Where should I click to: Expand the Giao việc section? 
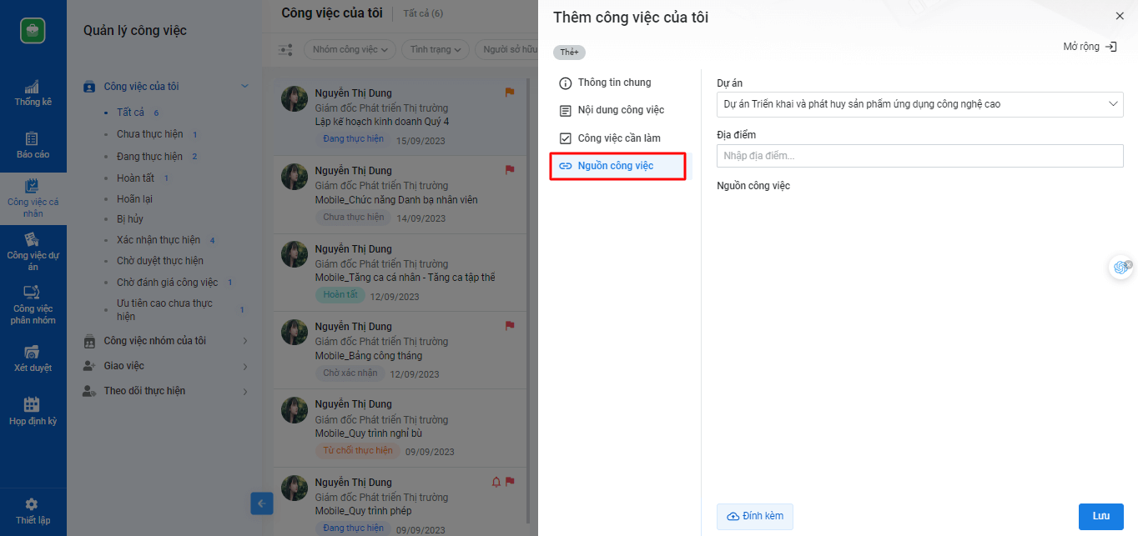coord(244,366)
